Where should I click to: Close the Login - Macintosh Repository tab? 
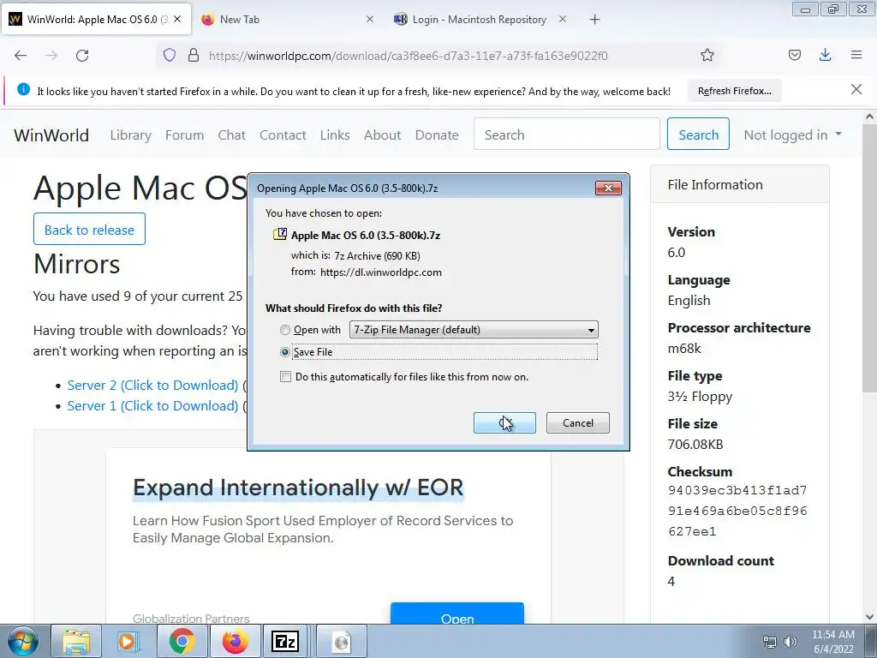click(x=563, y=19)
